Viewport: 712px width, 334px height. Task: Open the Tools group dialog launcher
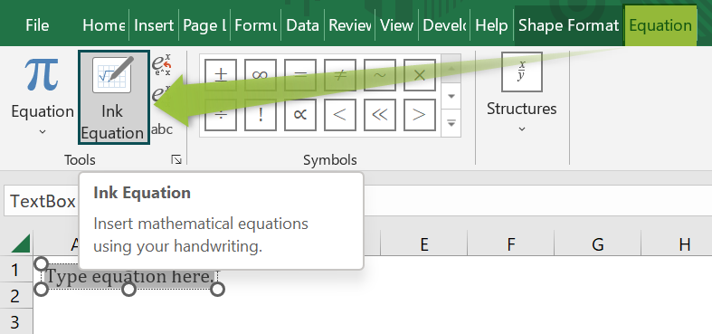point(176,159)
